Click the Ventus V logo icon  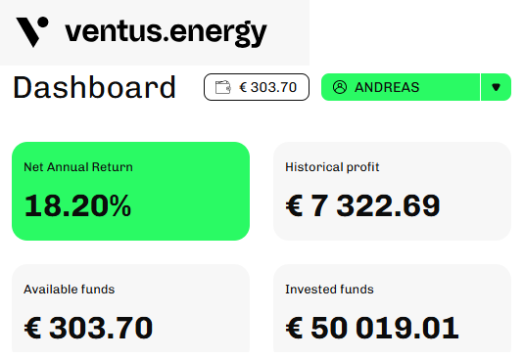32,31
